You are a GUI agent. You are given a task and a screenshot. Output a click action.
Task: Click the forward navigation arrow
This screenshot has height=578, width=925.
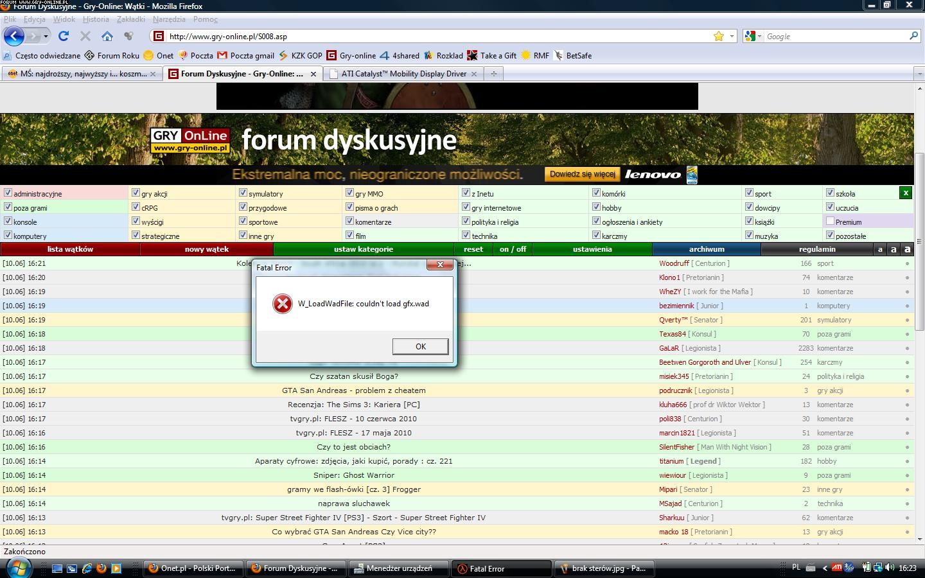pyautogui.click(x=33, y=36)
